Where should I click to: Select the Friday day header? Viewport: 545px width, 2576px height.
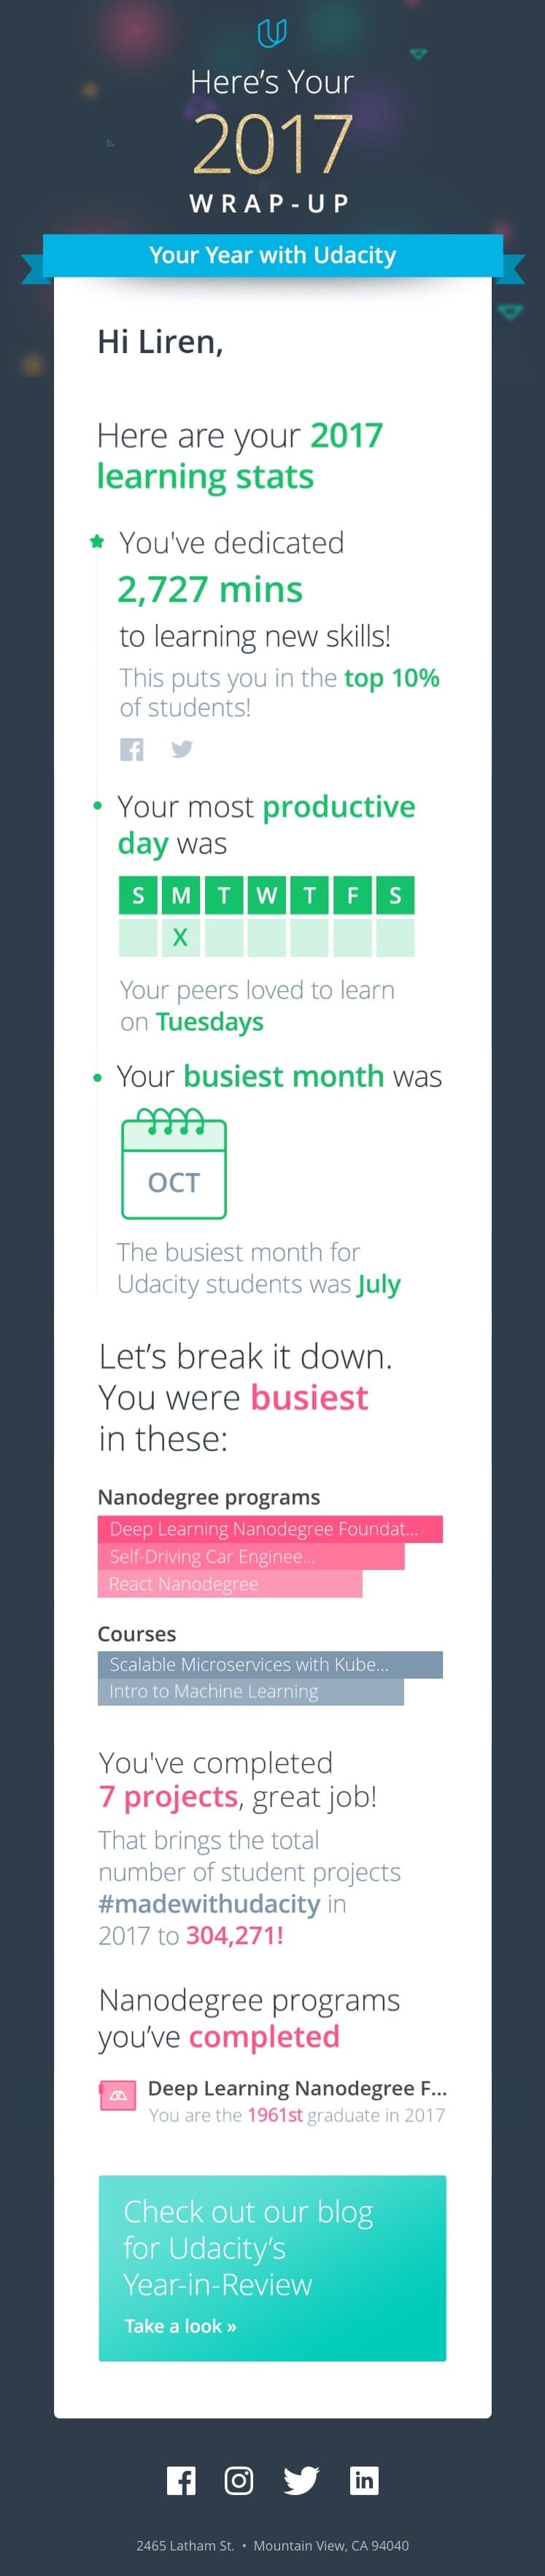[x=352, y=895]
